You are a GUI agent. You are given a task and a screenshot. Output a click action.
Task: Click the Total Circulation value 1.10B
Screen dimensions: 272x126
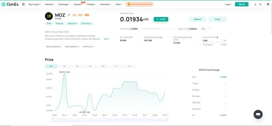click(x=205, y=40)
